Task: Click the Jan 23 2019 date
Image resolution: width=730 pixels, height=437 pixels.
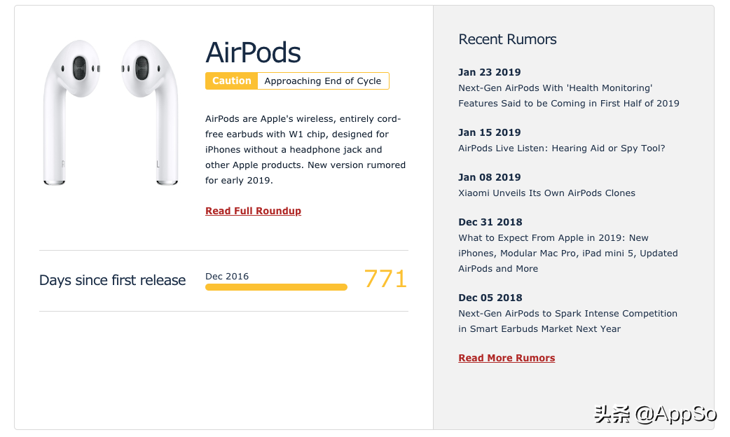Action: [489, 72]
